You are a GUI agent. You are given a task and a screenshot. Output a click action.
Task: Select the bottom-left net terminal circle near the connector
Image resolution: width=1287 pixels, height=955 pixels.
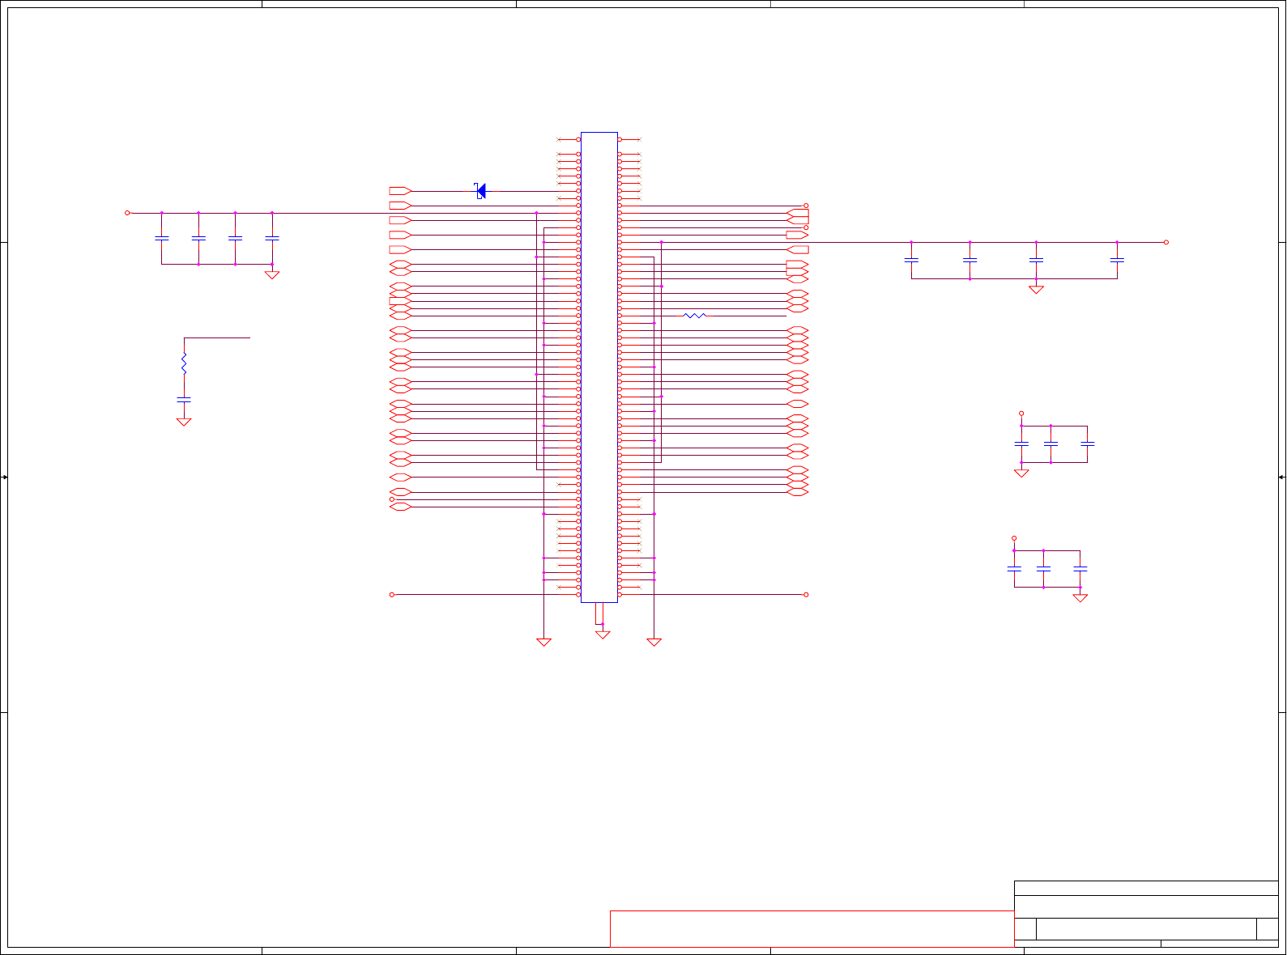[x=392, y=595]
